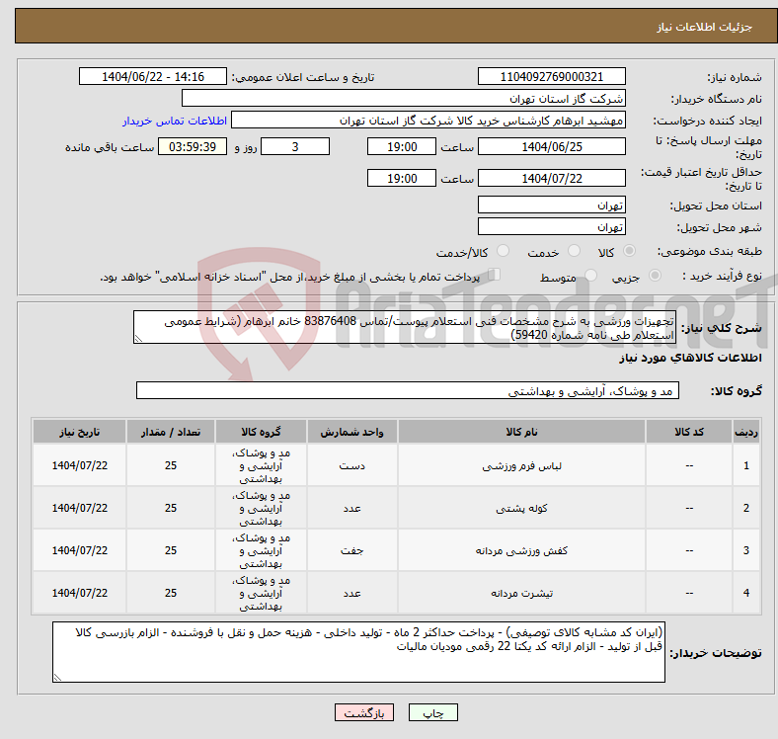Choose the کالا/خدمت radio option

click(504, 252)
